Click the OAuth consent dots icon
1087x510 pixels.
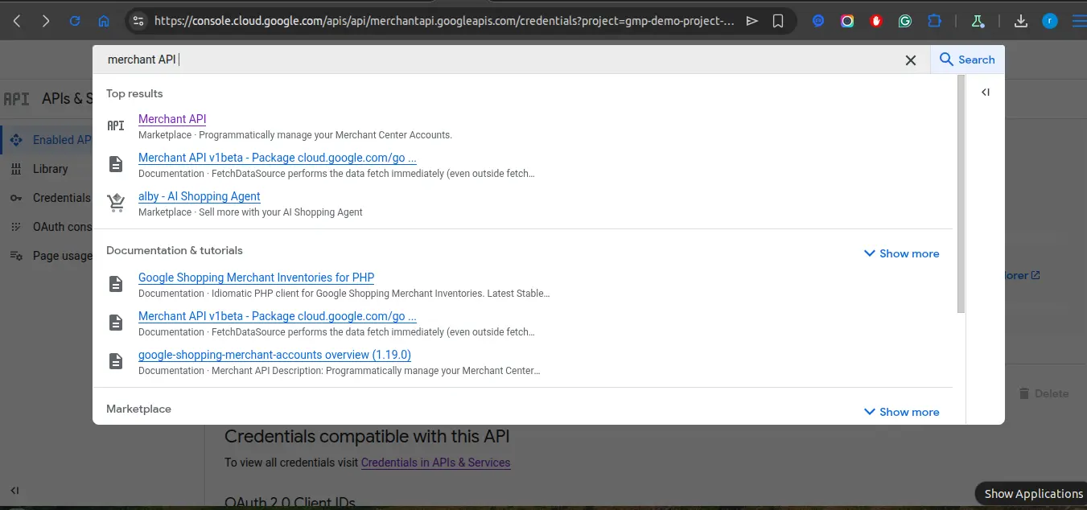point(16,227)
